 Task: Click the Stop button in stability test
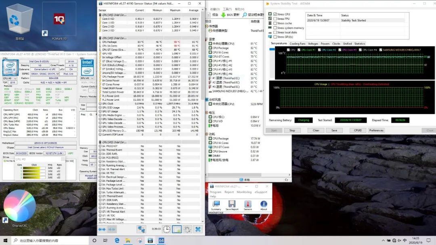(292, 130)
